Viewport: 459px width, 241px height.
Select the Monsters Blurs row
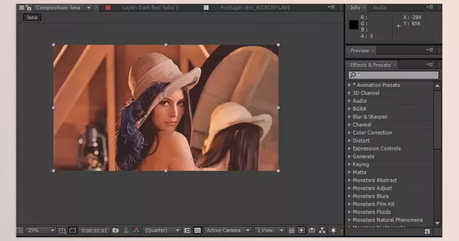(x=390, y=196)
